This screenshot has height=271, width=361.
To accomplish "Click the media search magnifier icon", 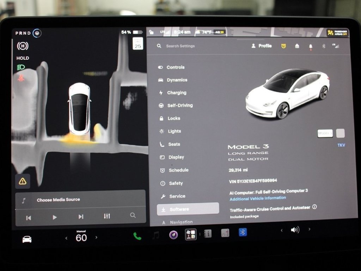I will (133, 215).
